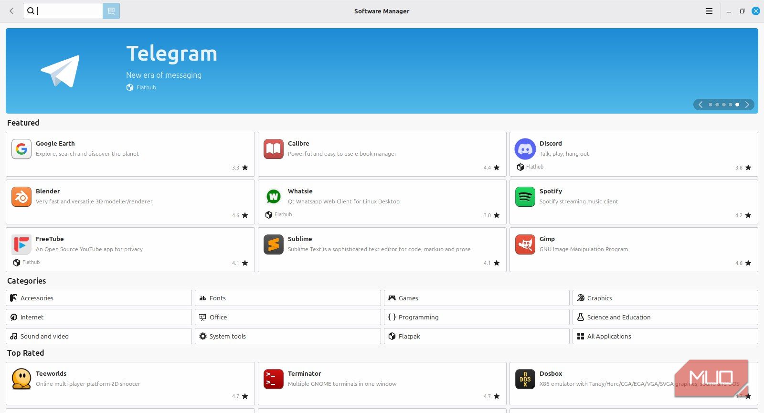Open the Spotify app icon
Image resolution: width=764 pixels, height=413 pixels.
click(525, 197)
